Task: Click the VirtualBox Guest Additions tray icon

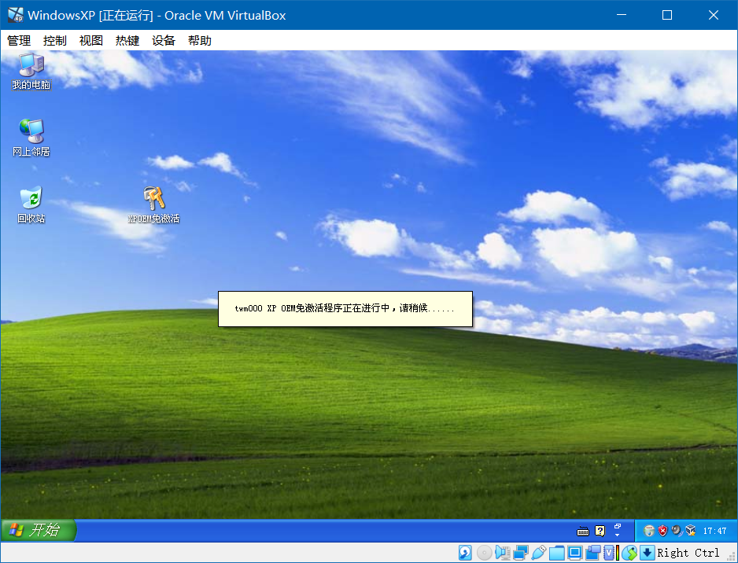Action: (x=691, y=531)
